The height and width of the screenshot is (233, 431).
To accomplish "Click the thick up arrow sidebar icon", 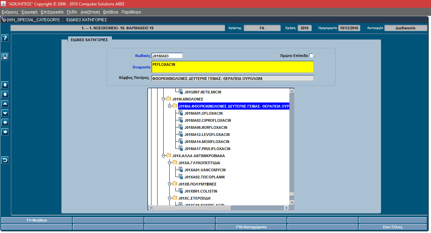I will click(5, 85).
